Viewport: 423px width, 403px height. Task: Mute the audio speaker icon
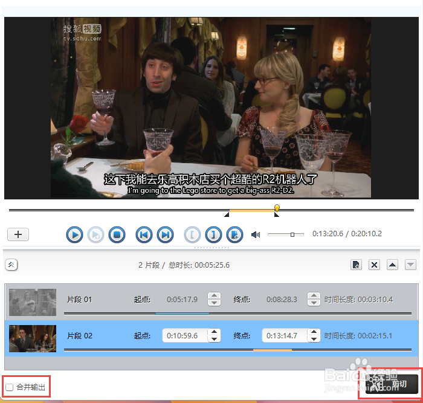(256, 234)
